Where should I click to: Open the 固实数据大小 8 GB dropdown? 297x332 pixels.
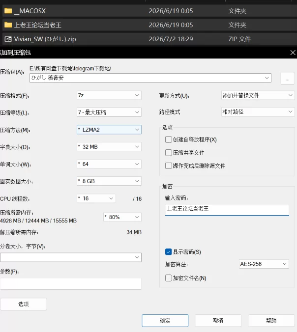click(x=109, y=181)
